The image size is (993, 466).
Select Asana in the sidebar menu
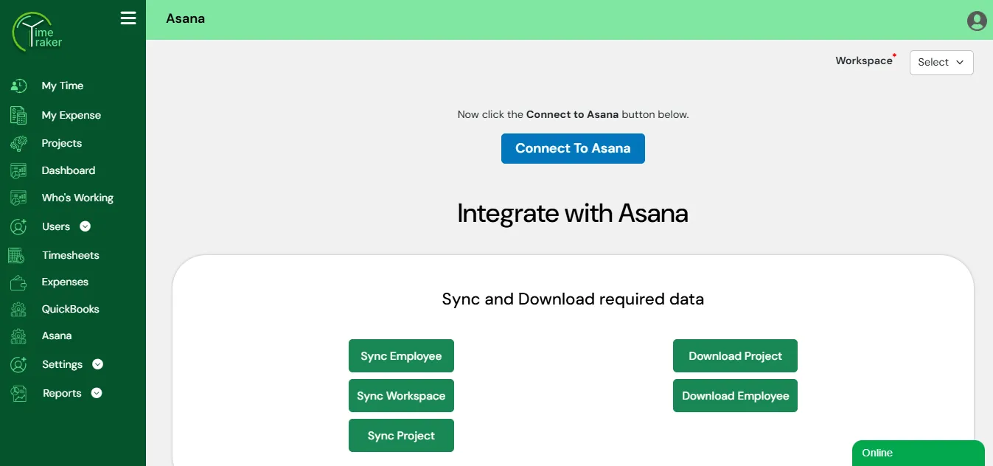[57, 335]
